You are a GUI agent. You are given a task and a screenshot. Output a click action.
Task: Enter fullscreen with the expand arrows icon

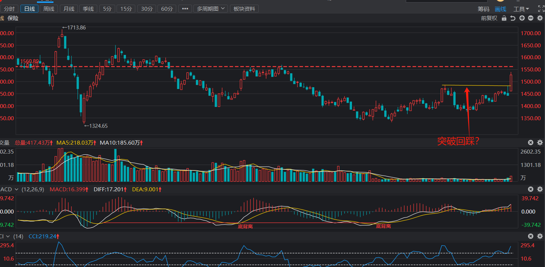pos(541,9)
